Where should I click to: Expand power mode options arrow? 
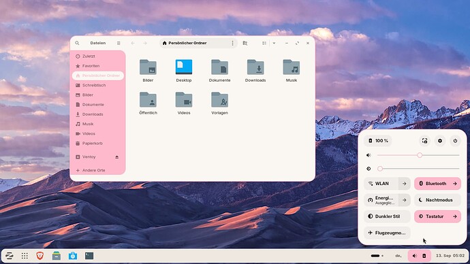(405, 200)
